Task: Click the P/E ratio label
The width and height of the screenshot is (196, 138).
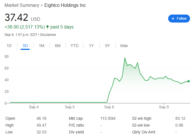Action: (x=76, y=125)
